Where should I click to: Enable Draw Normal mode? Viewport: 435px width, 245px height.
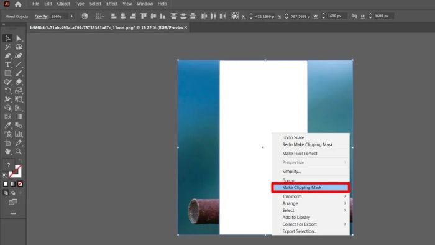[x=6, y=193]
